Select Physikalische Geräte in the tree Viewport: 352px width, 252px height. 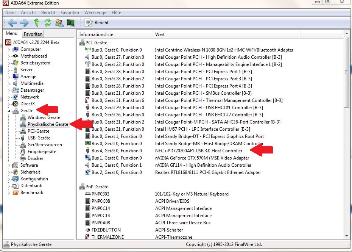[48, 124]
